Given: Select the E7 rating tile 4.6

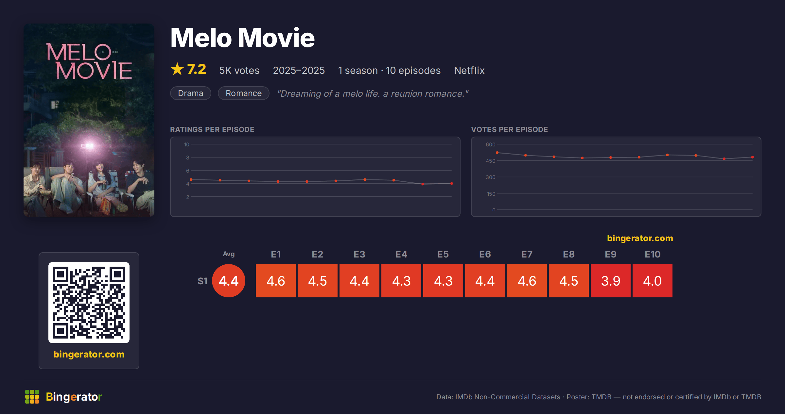Looking at the screenshot, I should click(527, 281).
